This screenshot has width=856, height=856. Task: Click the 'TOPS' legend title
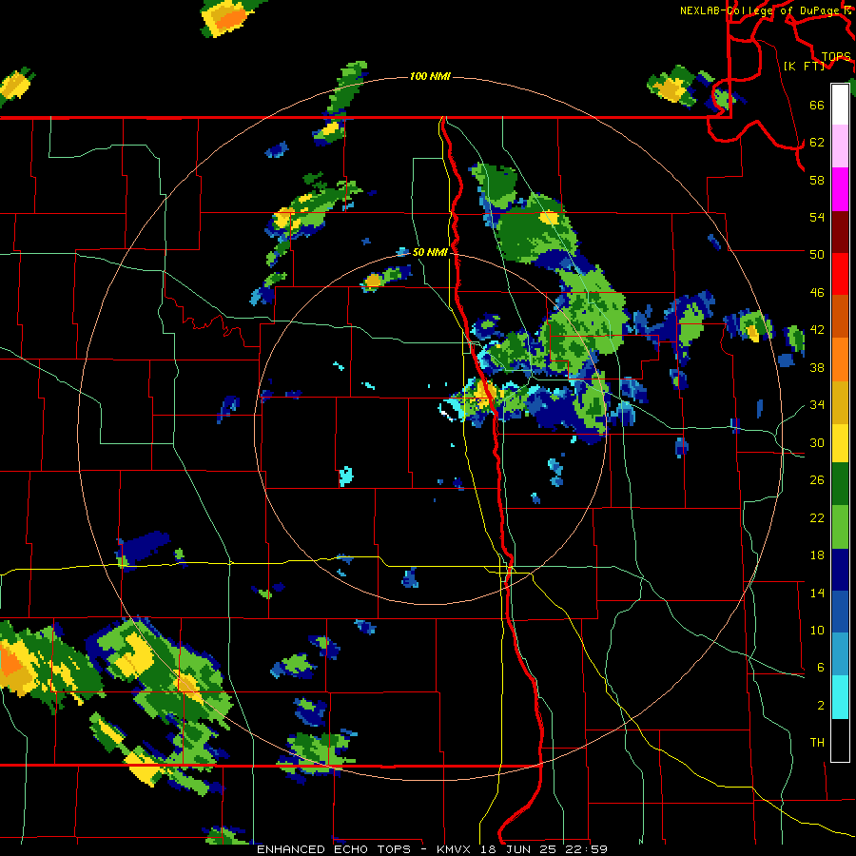(x=836, y=57)
